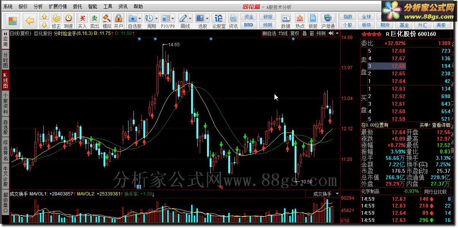Open the 论股堂 forum icon

click(x=219, y=21)
